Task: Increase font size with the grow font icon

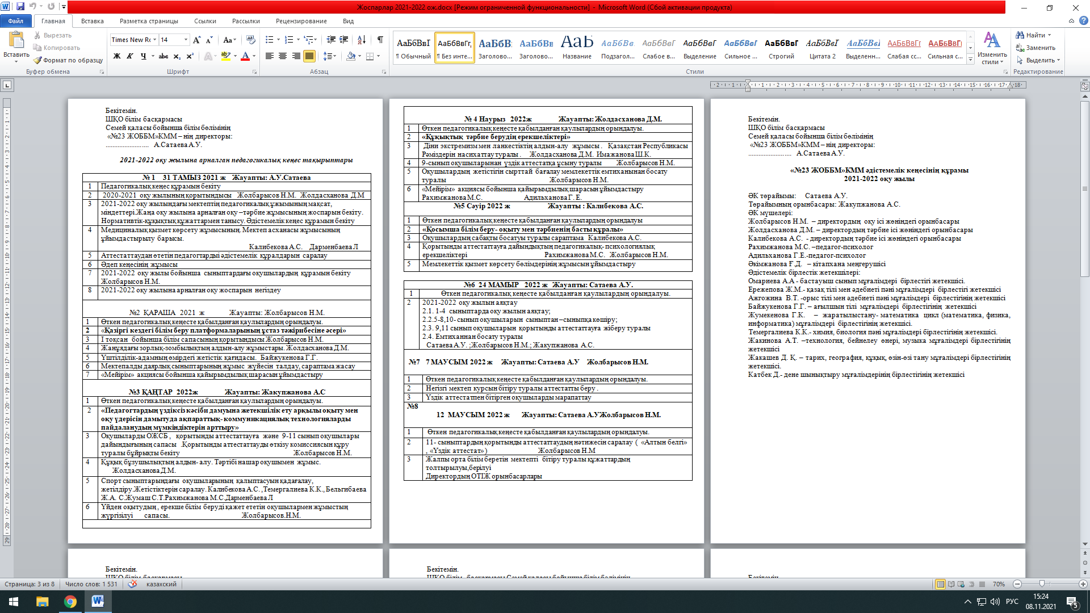Action: point(196,40)
